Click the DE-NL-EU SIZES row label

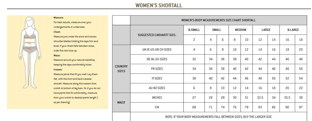157,59
